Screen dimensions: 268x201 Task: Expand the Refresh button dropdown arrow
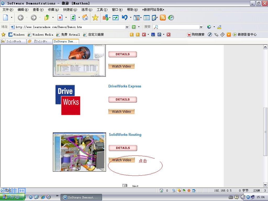click(79, 18)
